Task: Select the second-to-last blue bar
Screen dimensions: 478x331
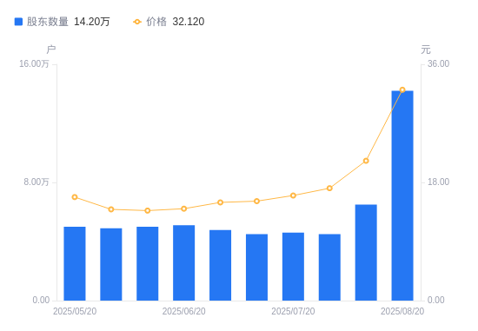Action: (x=366, y=253)
